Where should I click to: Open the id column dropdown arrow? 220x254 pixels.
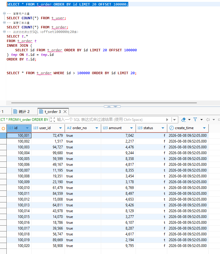(x=27, y=128)
